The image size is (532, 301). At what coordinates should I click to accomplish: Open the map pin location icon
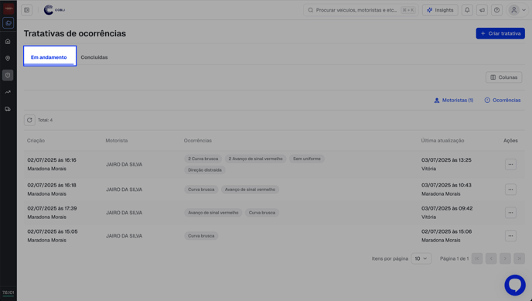pos(8,58)
